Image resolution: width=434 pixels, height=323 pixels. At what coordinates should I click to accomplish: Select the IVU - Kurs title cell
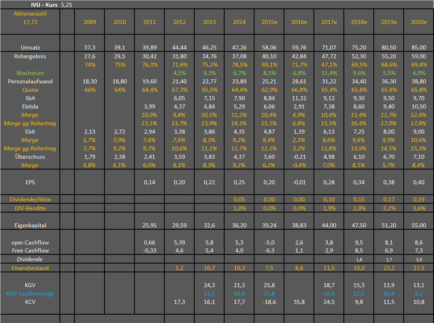(44, 5)
